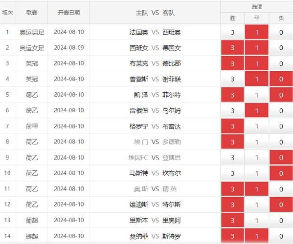Viewport: 293px width, 244px height.
Task: Select win (3) for 马斯特 VS 坎布尔
Action: [232, 173]
